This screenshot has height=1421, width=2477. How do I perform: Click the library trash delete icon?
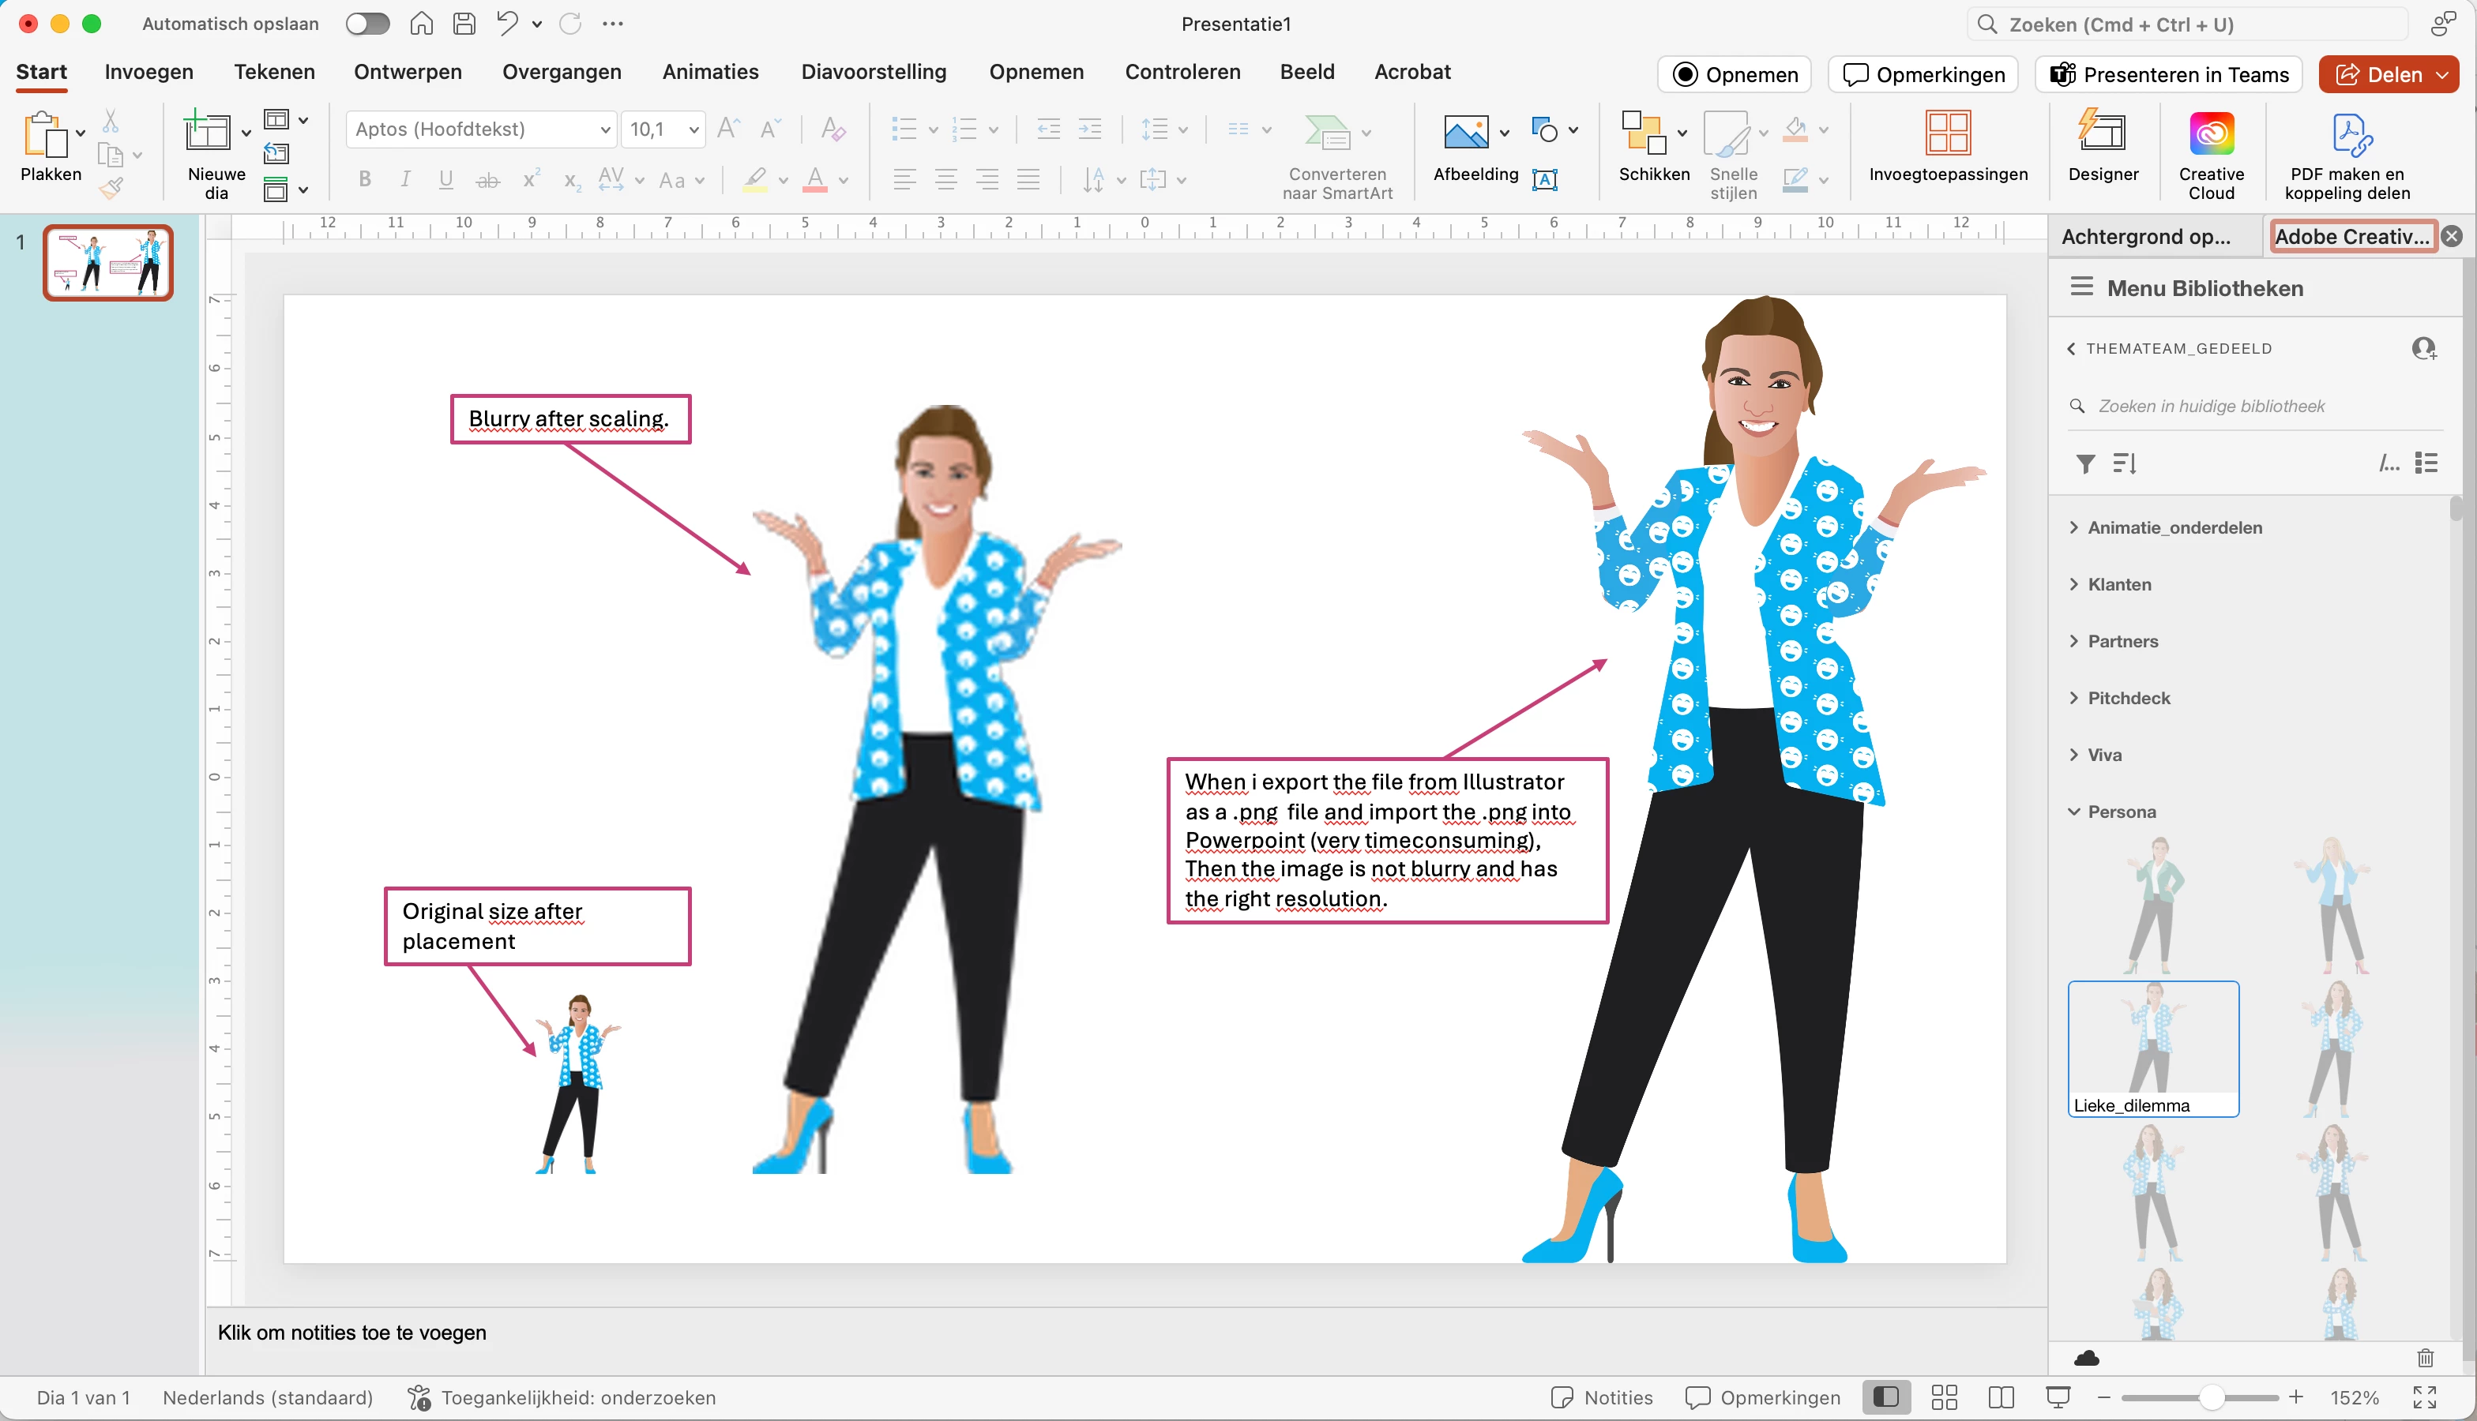click(2425, 1358)
